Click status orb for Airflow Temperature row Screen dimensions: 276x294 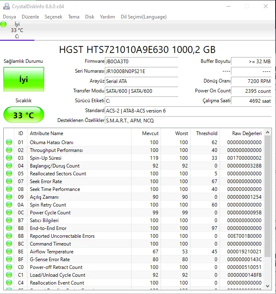[9, 251]
